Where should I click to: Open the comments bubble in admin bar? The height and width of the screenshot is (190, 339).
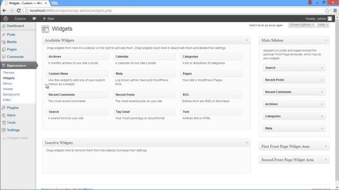[x=34, y=19]
